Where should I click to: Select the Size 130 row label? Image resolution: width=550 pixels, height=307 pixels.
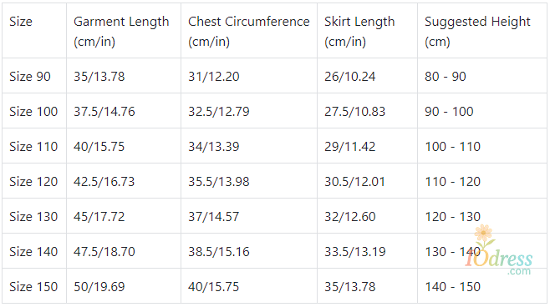[x=33, y=216]
